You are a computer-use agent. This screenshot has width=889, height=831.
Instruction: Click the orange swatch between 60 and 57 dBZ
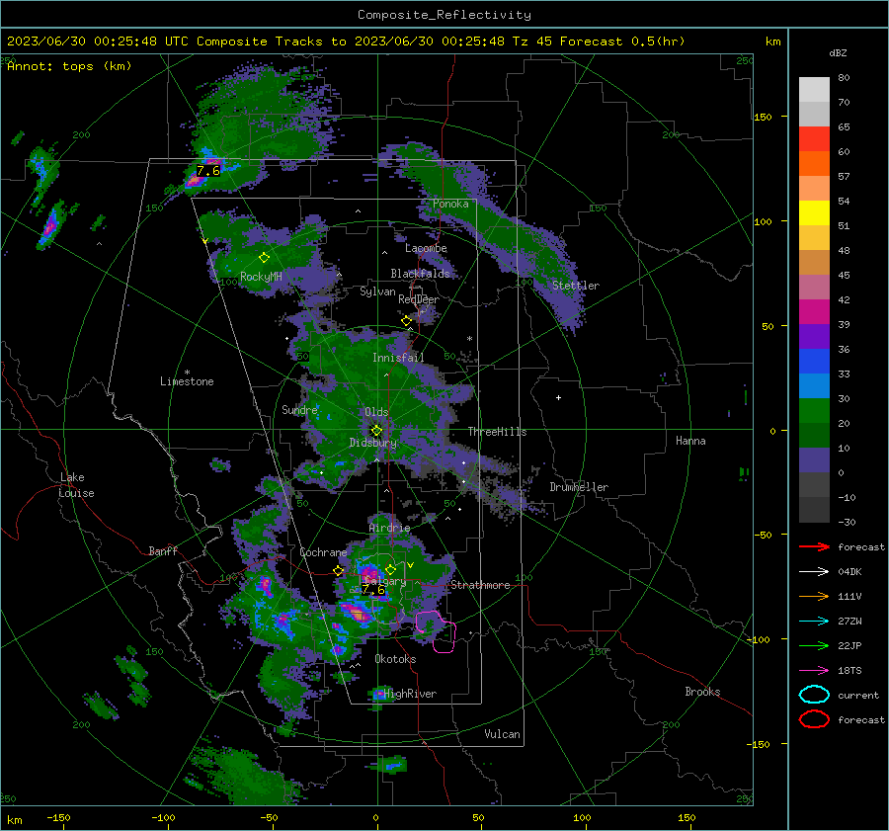pos(814,164)
